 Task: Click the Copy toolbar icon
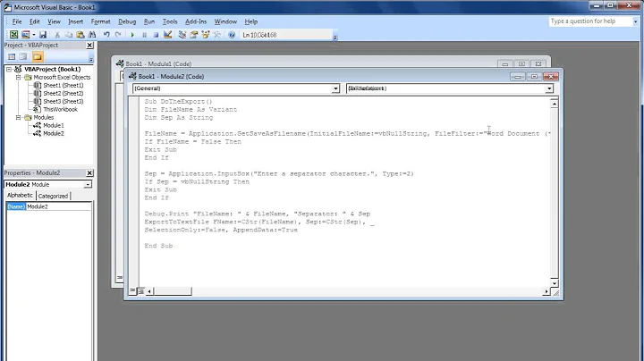[69, 35]
